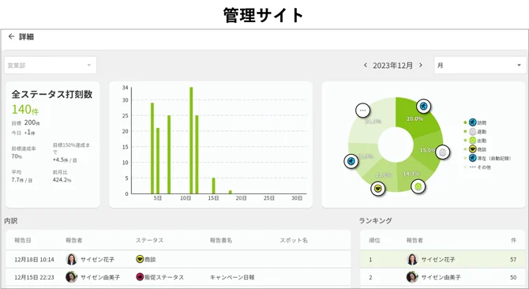The height and width of the screenshot is (289, 529).
Task: Select the 12月18日 10:14 row date
Action: pos(34,259)
